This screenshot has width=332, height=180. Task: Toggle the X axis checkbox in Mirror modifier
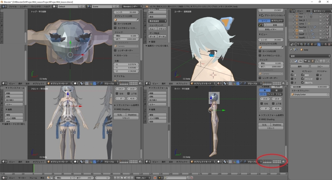point(292,75)
